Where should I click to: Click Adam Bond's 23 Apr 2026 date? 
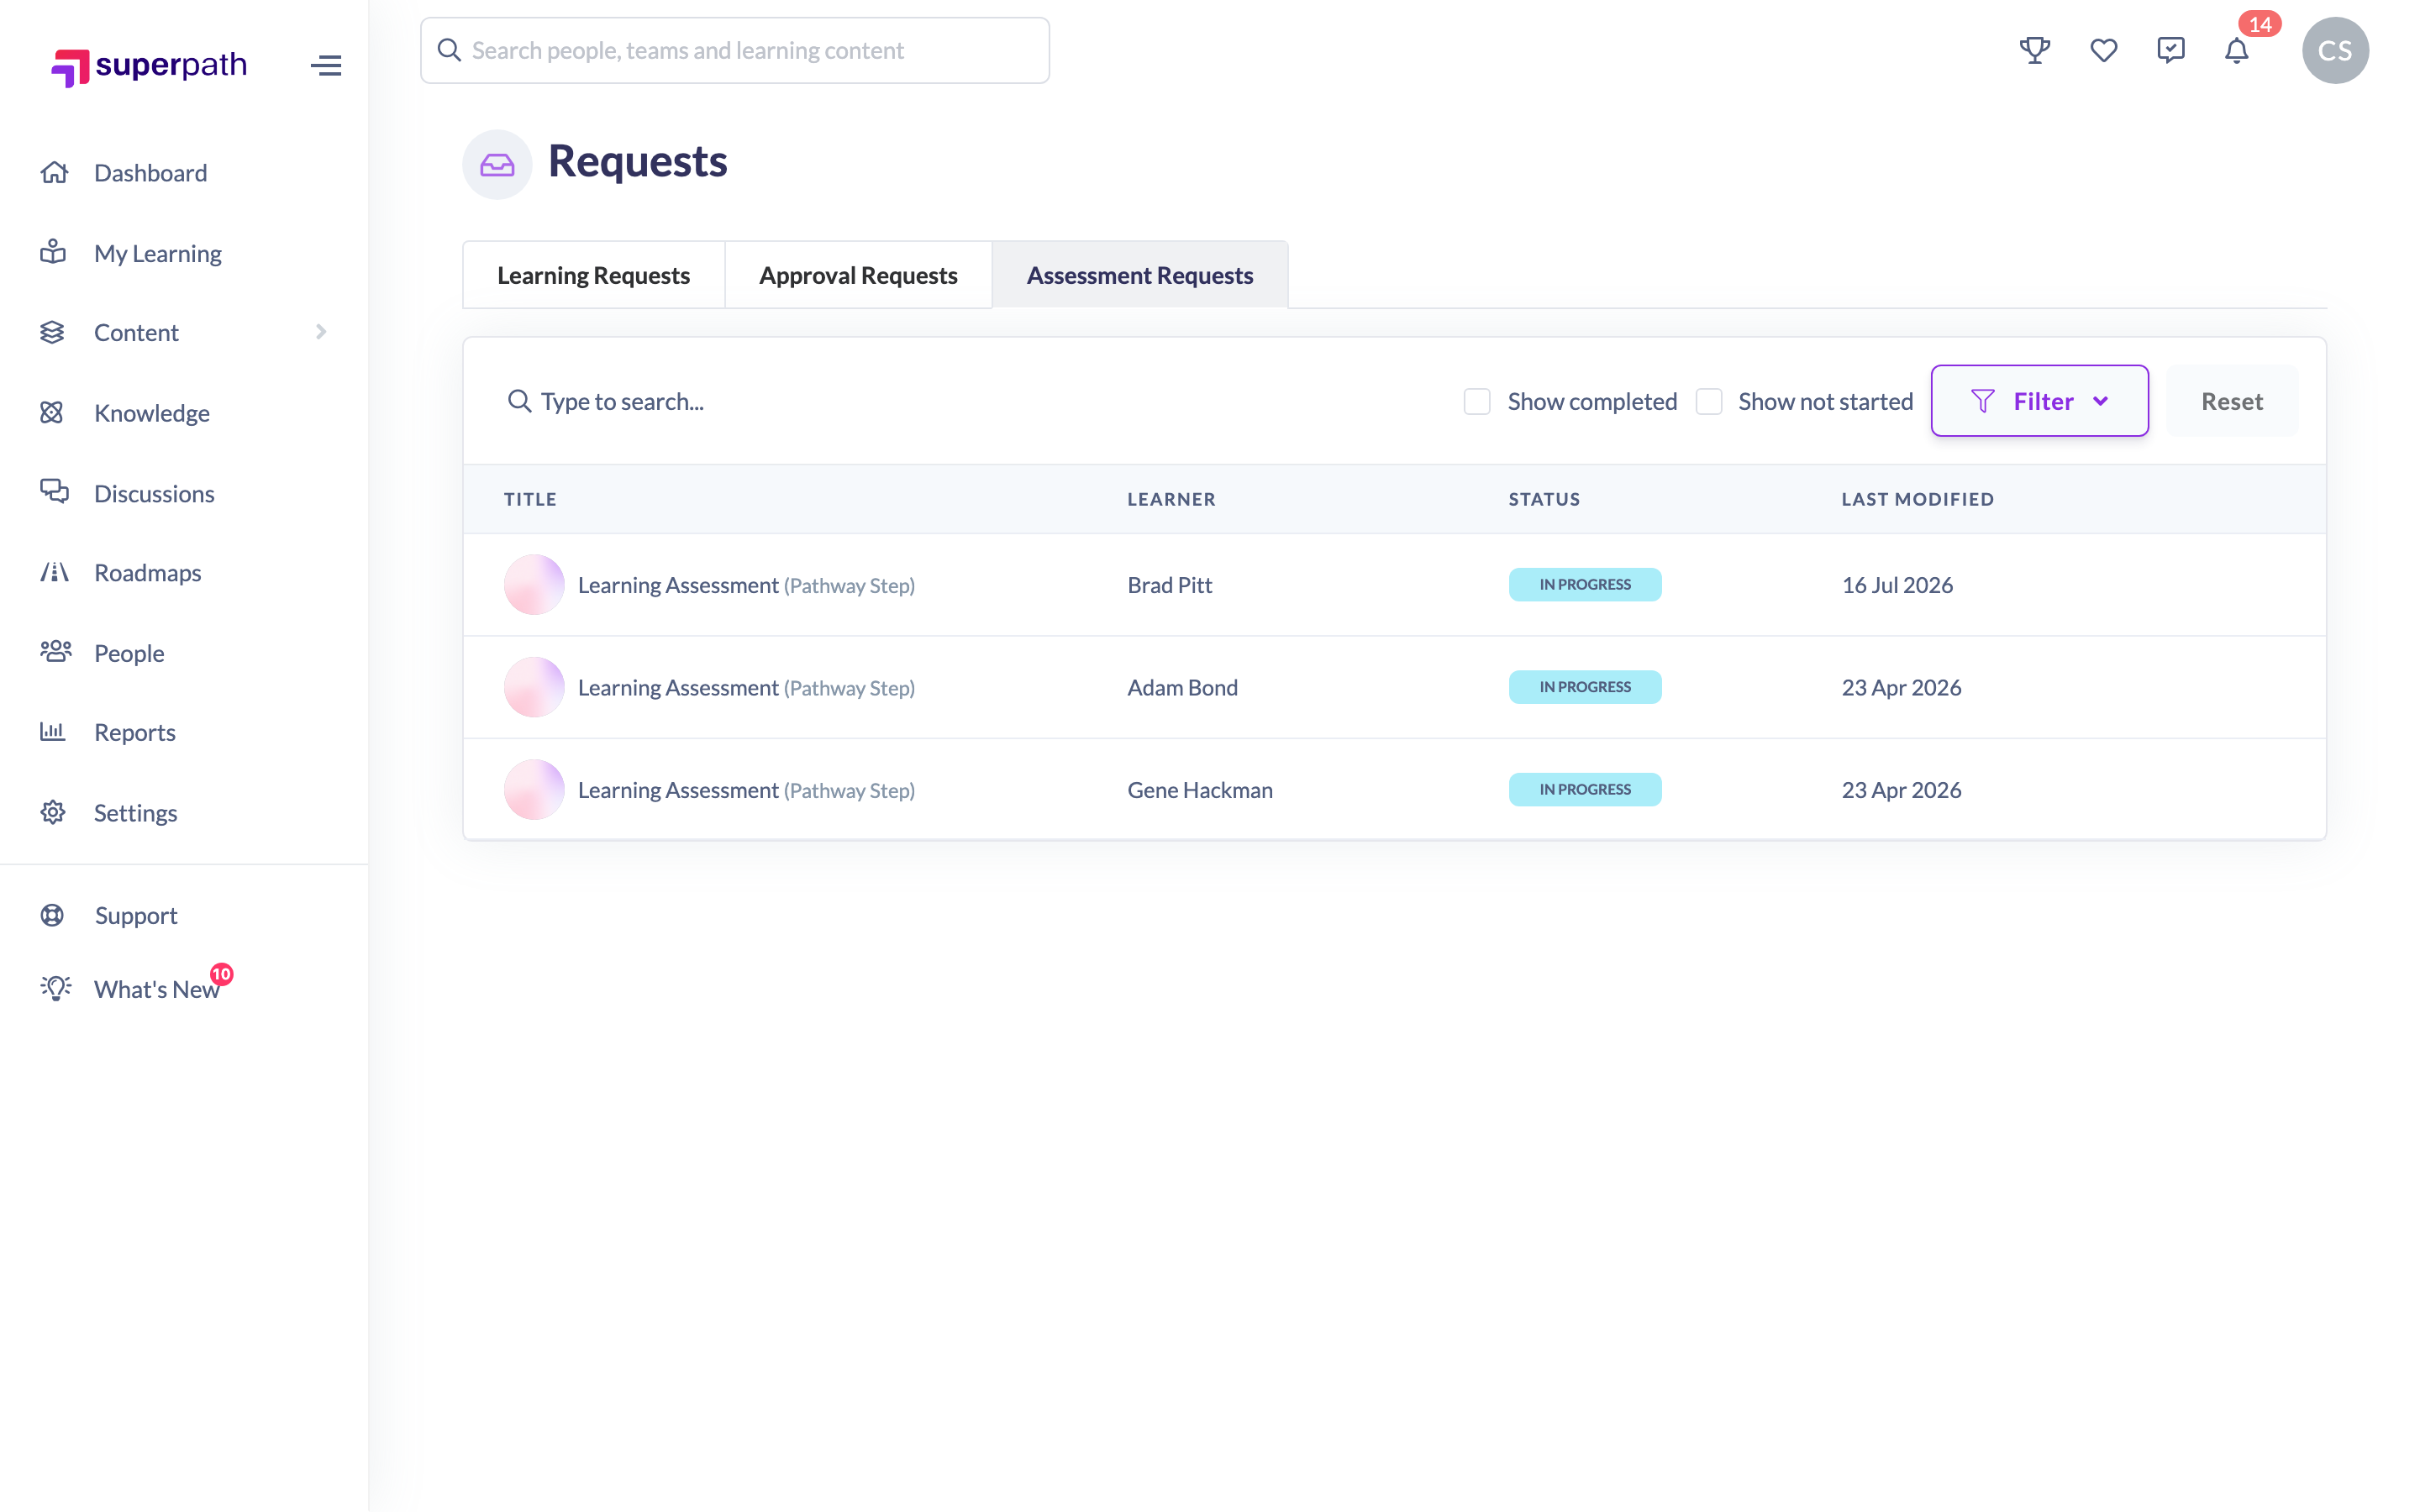point(1901,687)
